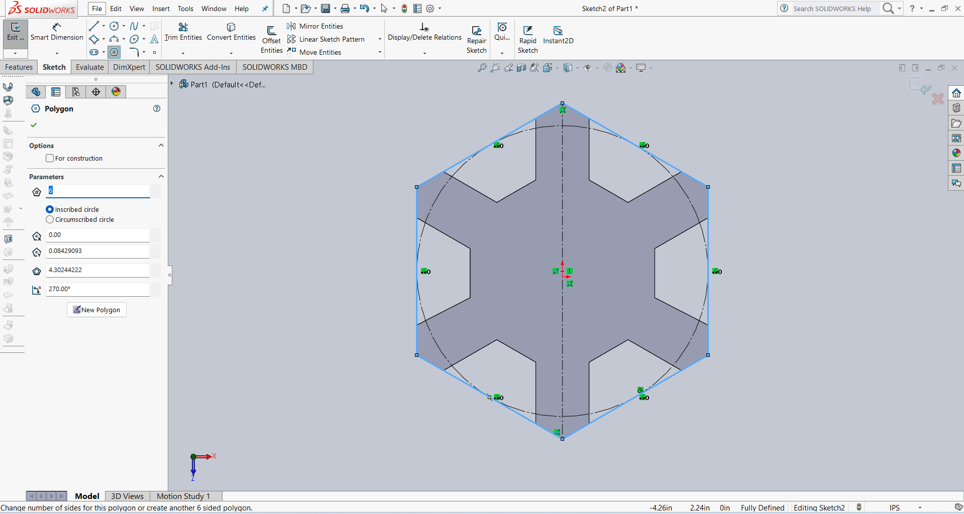Select the Sketch Text tool
Image resolution: width=964 pixels, height=514 pixels.
pos(154,39)
